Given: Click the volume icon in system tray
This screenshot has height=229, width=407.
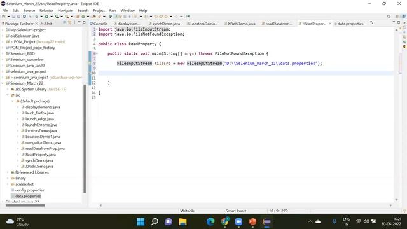Looking at the screenshot, I should (x=366, y=221).
